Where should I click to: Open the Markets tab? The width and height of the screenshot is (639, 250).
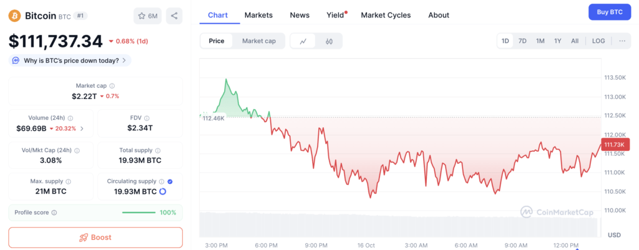pos(258,15)
